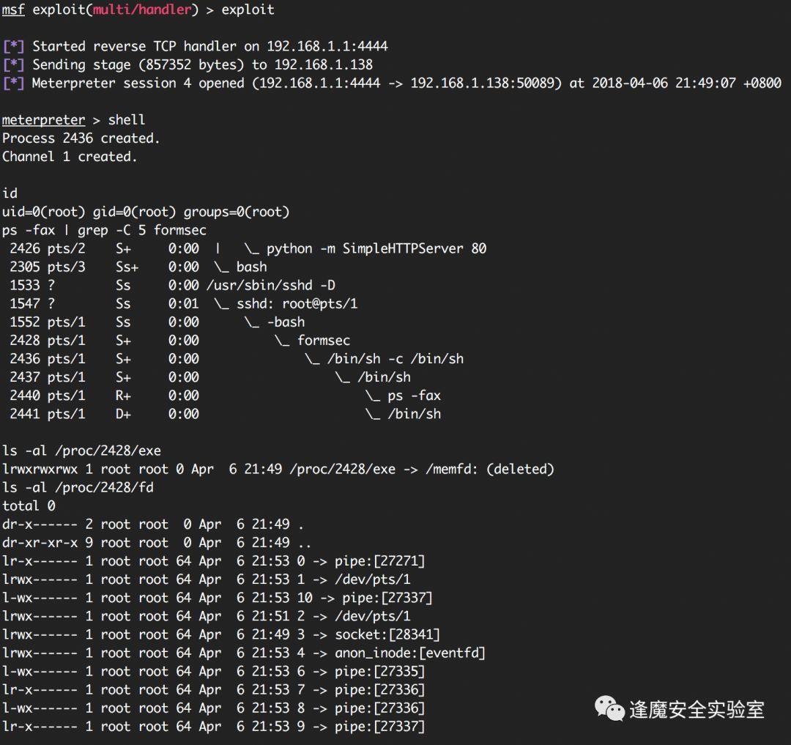The width and height of the screenshot is (791, 745).
Task: Click fd row '7 -> pipe:[27336]'
Action: (213, 690)
